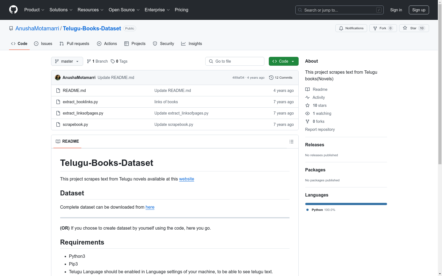Open the README outline list icon
Viewport: 442px width, 276px height.
pyautogui.click(x=291, y=142)
